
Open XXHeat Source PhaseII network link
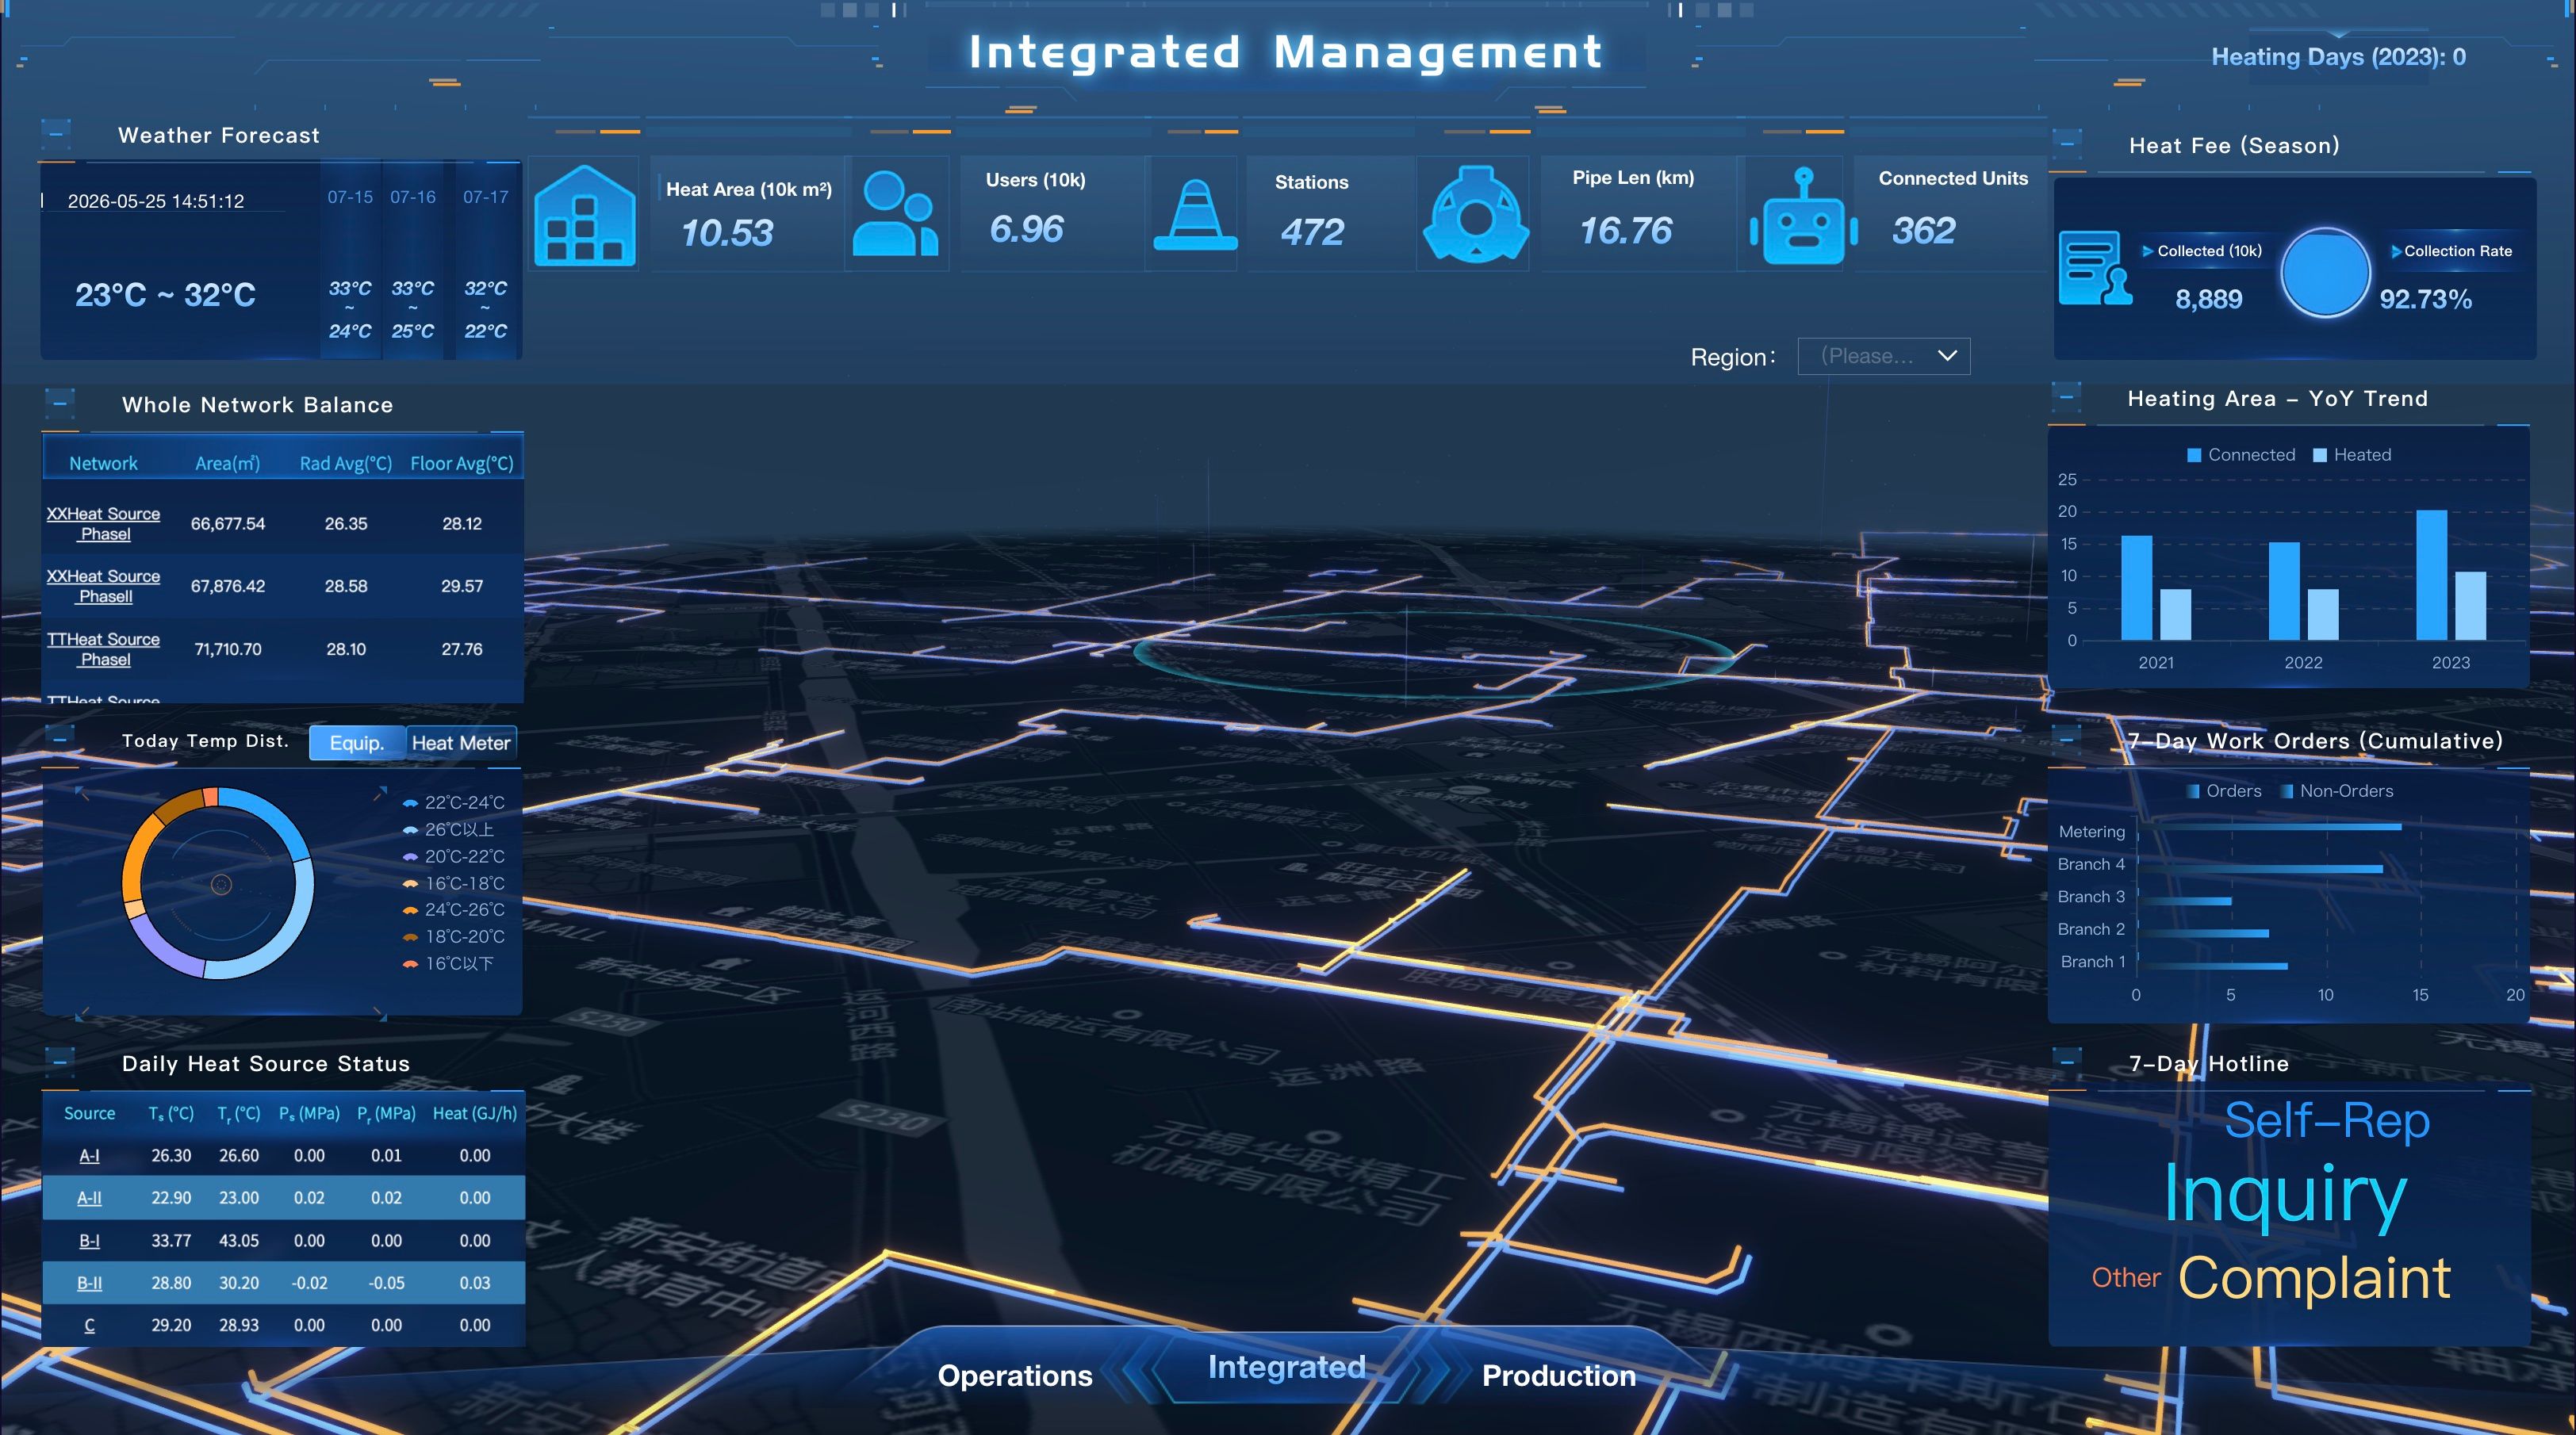click(104, 586)
